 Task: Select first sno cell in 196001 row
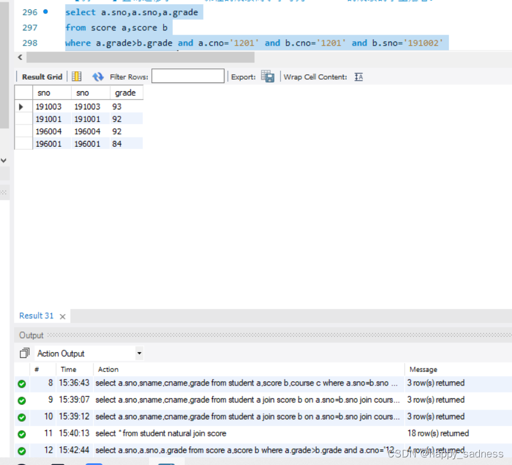(52, 144)
